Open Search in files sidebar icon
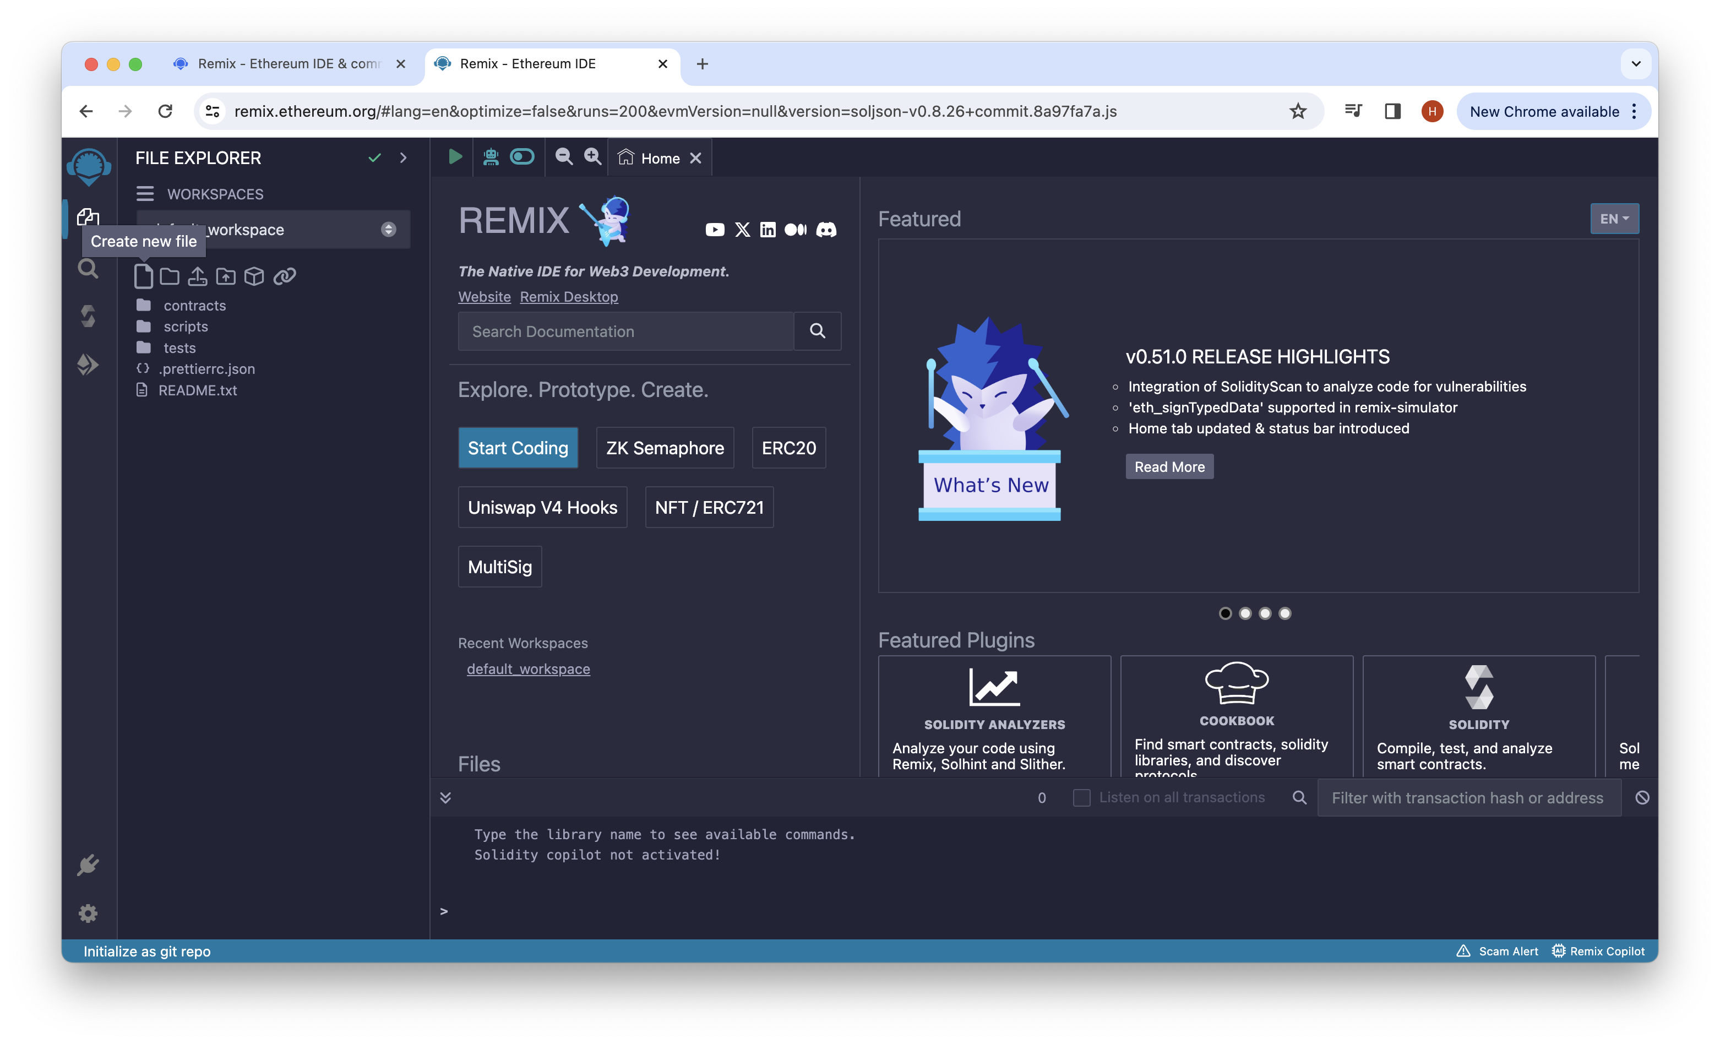Image resolution: width=1720 pixels, height=1044 pixels. [88, 268]
